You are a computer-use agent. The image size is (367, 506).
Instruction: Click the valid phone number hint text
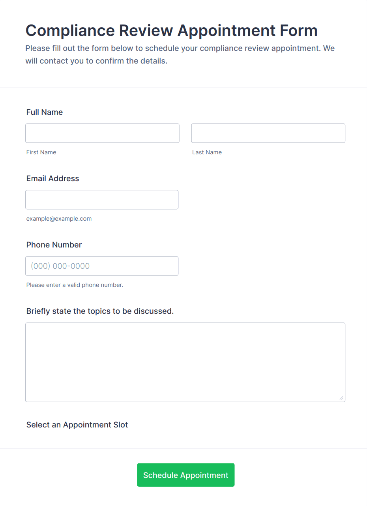[75, 285]
